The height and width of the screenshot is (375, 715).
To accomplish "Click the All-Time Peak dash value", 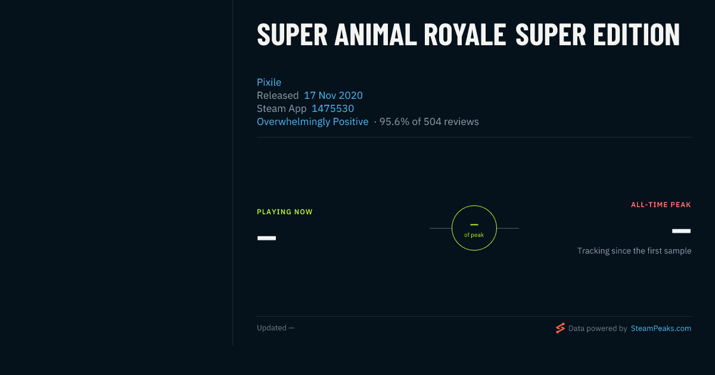I will point(682,231).
